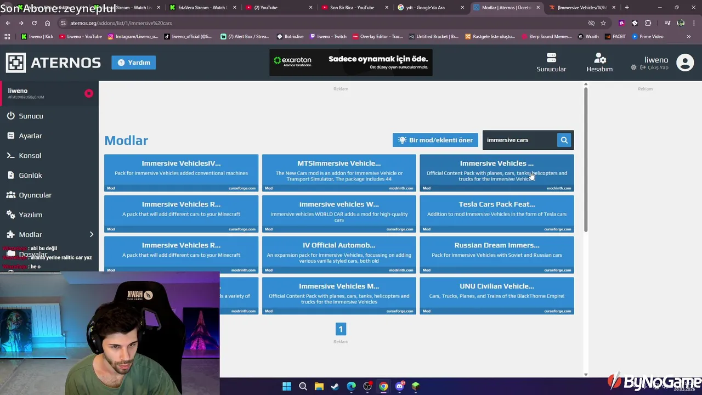Click the page vertical scrollbar
The width and height of the screenshot is (702, 395).
click(586, 159)
